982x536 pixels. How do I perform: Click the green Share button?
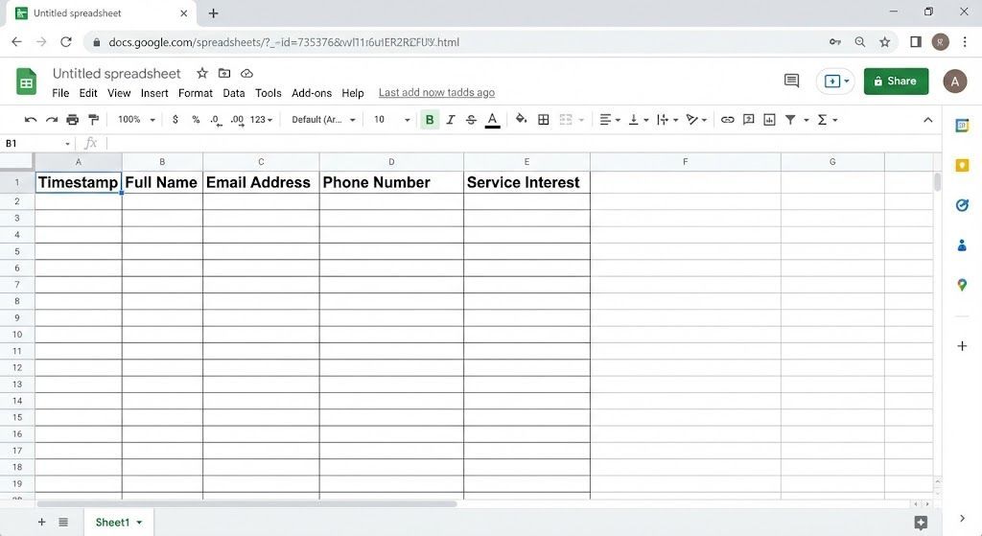coord(896,81)
